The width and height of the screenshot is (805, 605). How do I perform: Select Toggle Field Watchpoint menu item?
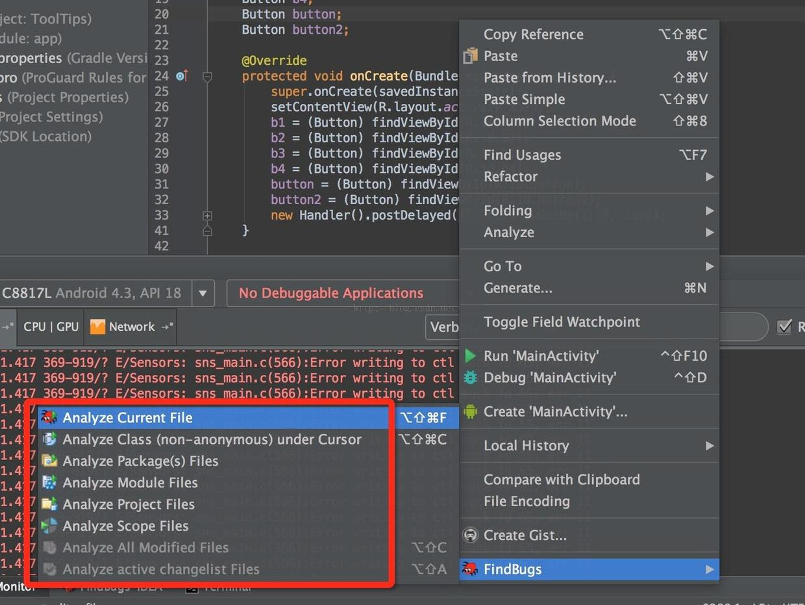[589, 322]
